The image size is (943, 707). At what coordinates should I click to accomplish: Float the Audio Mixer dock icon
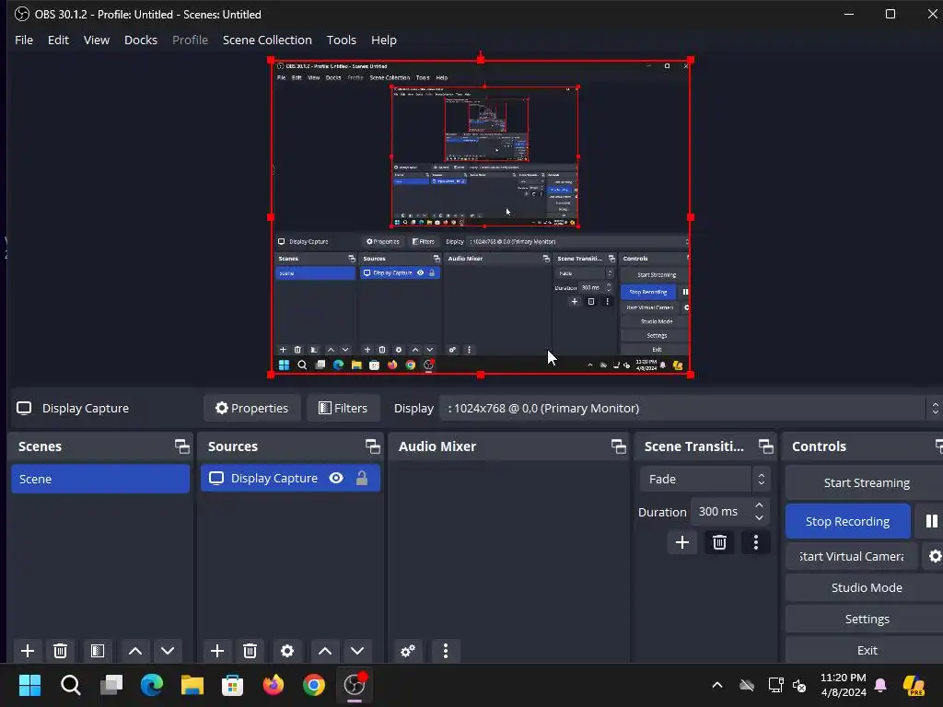coord(618,446)
